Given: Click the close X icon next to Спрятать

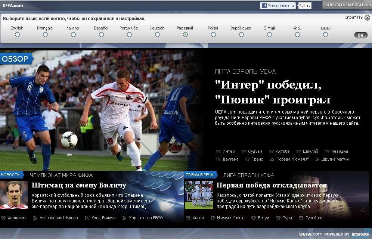Looking at the screenshot, I should 367,18.
